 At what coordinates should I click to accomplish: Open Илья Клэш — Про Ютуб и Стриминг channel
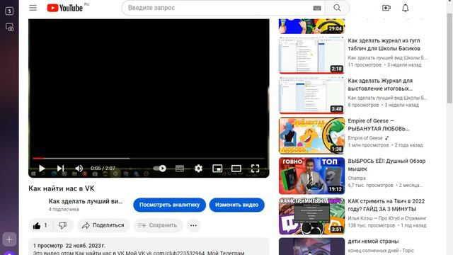point(387,218)
